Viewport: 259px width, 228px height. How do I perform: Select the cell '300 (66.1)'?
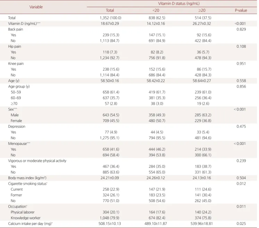tap(203, 155)
